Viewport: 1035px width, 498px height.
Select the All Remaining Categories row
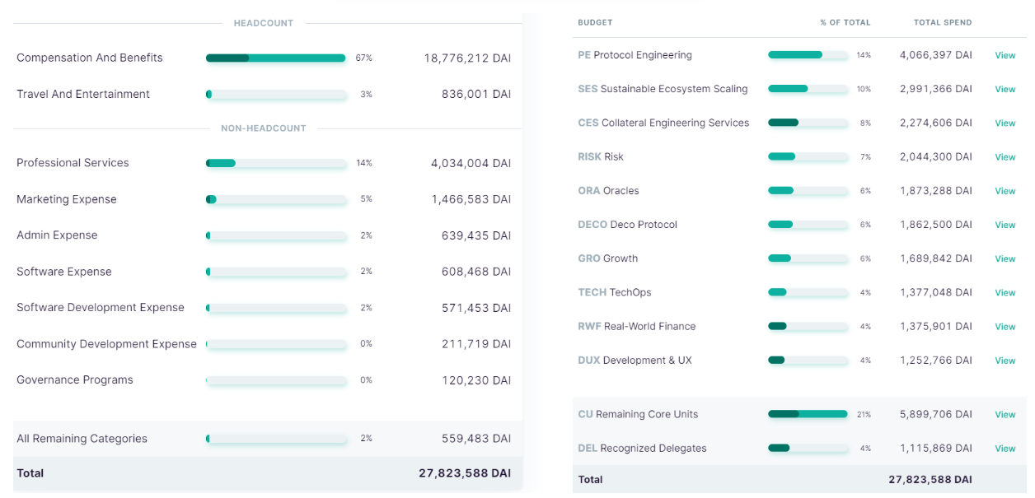82,439
